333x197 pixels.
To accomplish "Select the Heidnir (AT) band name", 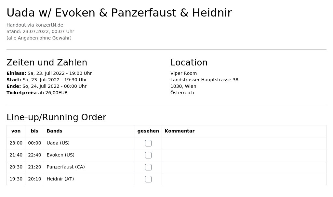I will 60,179.
